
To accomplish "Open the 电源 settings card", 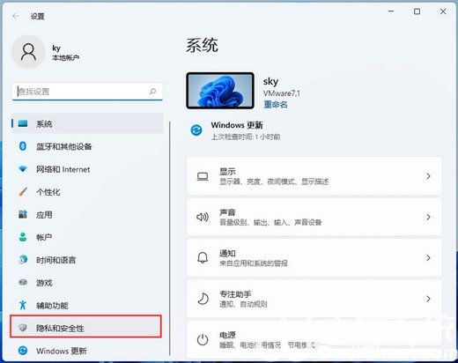I will pos(314,340).
